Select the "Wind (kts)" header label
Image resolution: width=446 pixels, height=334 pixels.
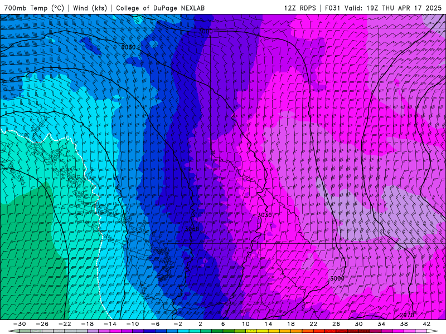tap(90, 8)
